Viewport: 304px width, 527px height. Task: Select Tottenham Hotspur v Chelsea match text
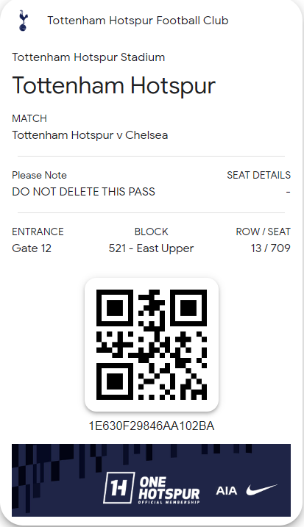coord(90,135)
